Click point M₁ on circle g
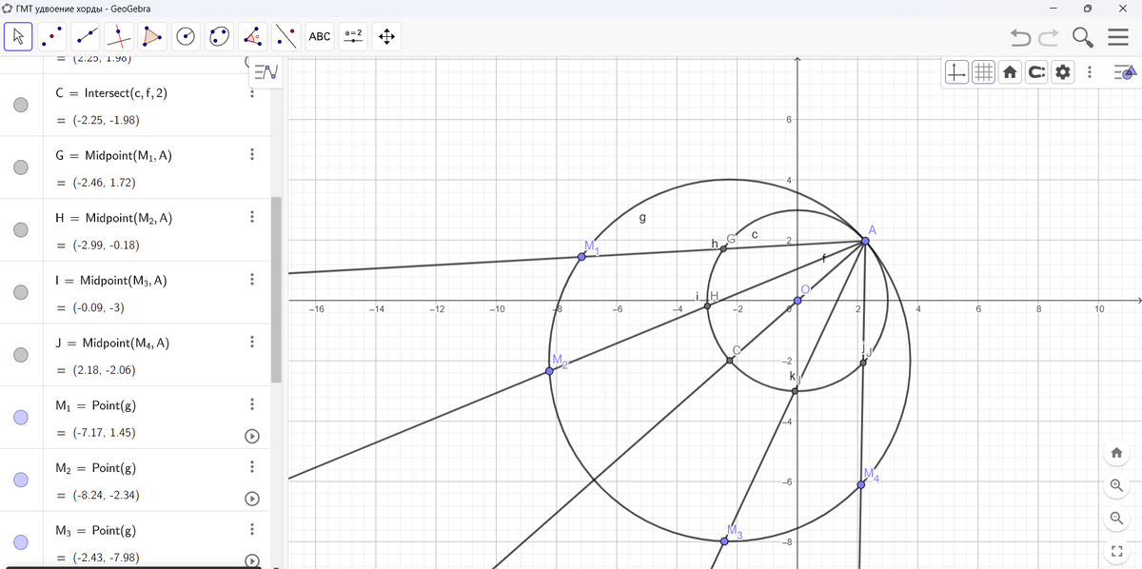 tap(581, 257)
